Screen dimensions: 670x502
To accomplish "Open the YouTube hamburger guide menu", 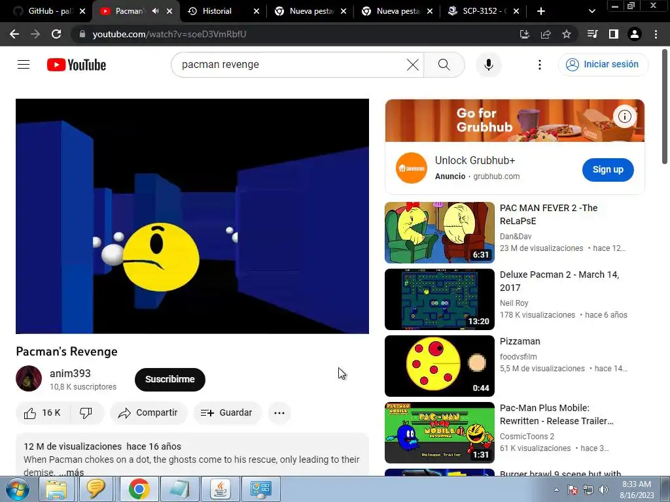I will click(24, 65).
